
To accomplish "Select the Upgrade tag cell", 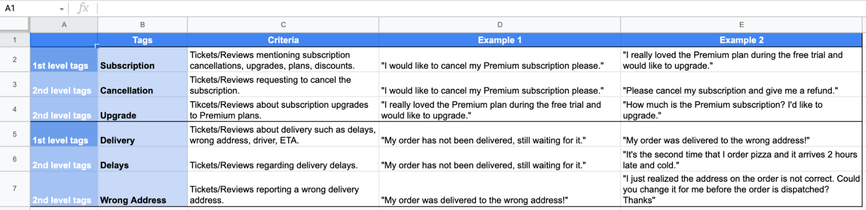I will (x=142, y=110).
